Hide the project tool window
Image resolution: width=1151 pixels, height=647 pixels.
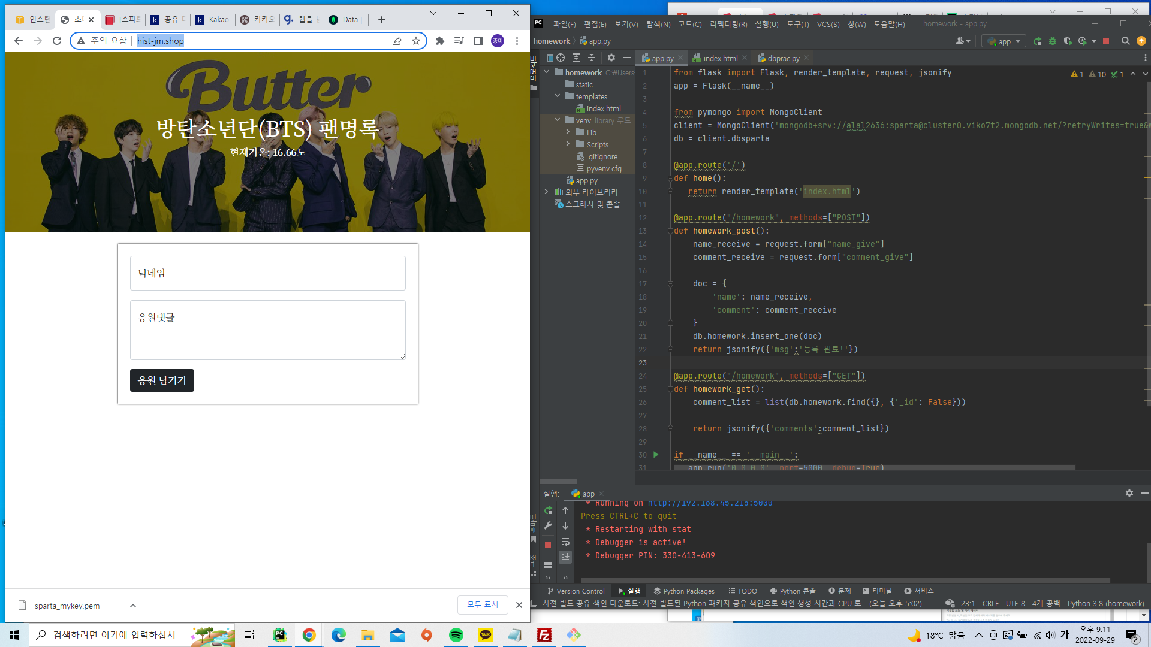(627, 58)
